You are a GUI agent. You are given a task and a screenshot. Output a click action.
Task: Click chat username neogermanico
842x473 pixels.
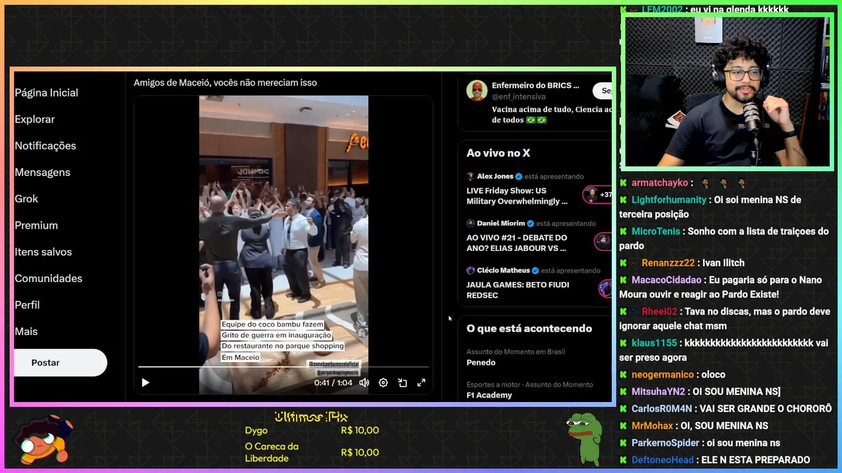[663, 374]
